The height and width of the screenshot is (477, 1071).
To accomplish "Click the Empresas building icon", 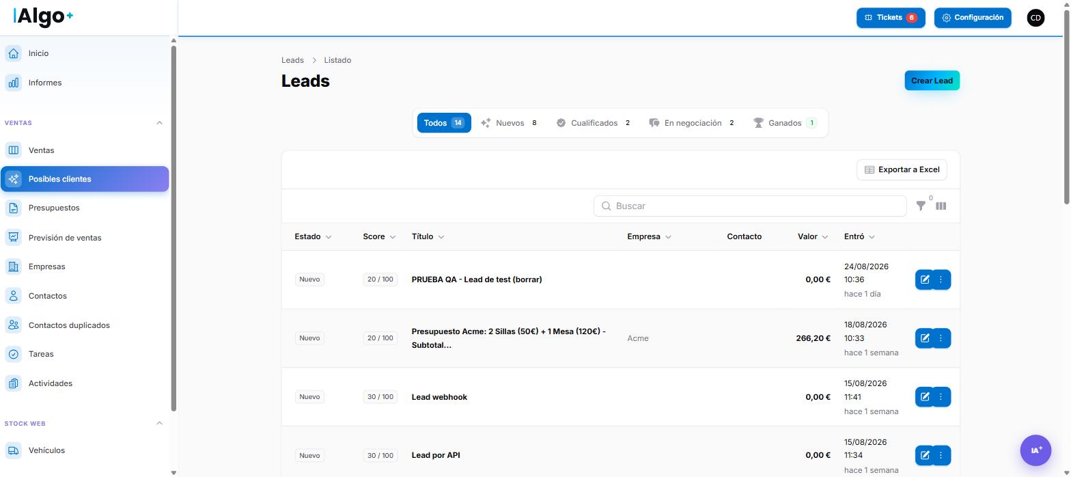I will point(13,267).
